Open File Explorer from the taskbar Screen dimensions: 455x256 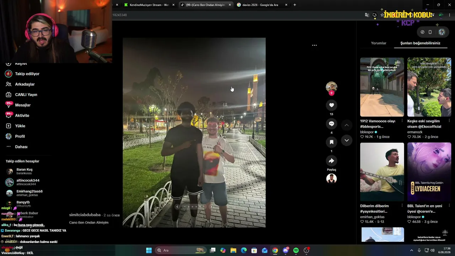[233, 250]
